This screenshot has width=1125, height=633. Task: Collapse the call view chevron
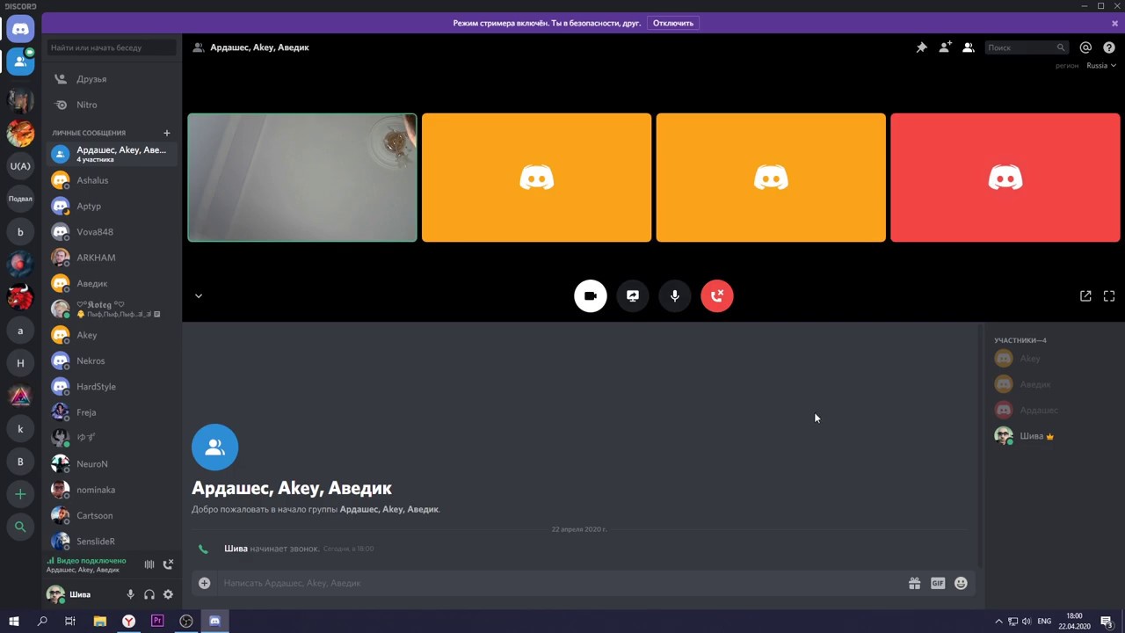pos(199,296)
